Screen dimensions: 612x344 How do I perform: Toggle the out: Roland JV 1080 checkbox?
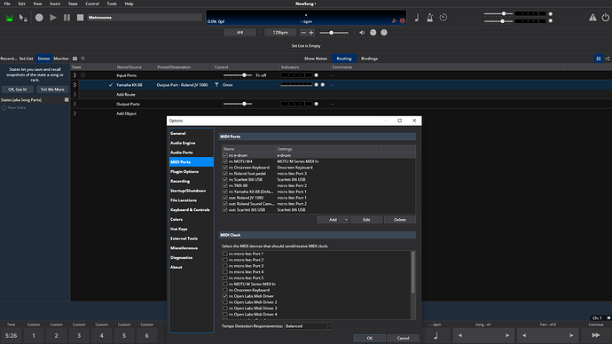click(x=225, y=198)
